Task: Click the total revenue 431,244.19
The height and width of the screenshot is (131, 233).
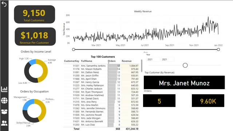Action: (x=132, y=129)
